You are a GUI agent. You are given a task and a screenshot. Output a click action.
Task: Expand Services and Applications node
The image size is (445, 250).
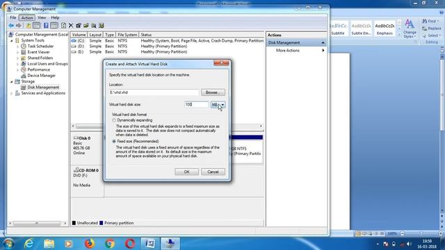(12, 93)
